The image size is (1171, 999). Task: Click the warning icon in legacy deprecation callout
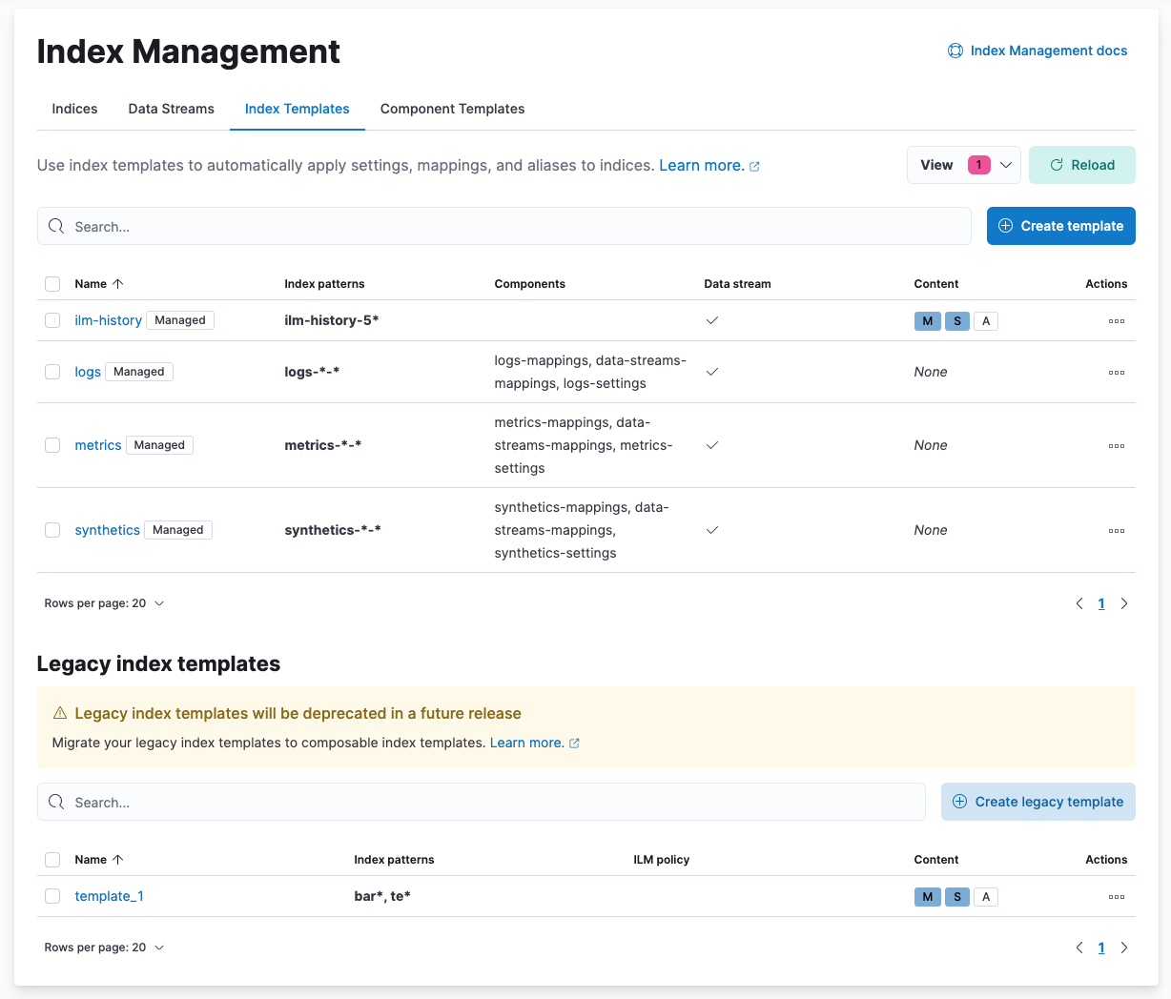60,713
